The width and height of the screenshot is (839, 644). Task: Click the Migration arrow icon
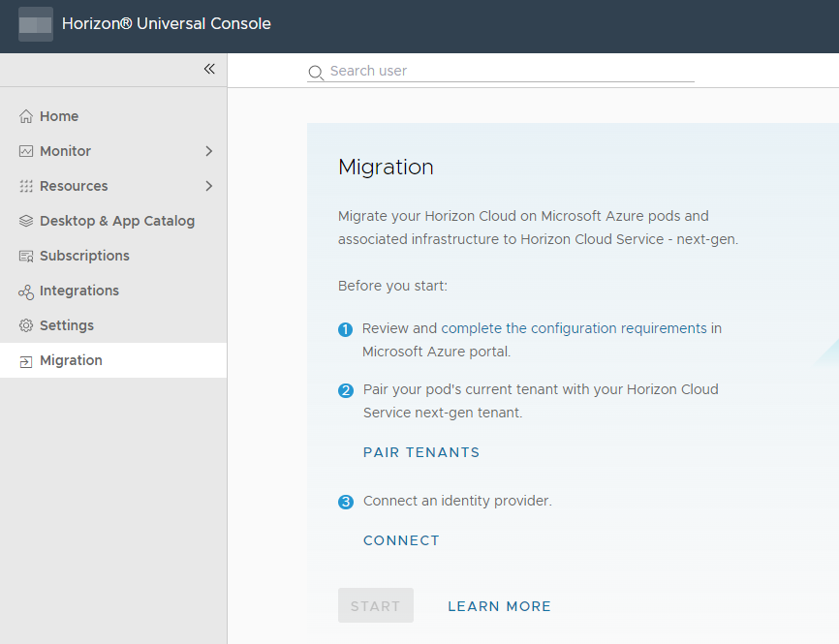[26, 361]
